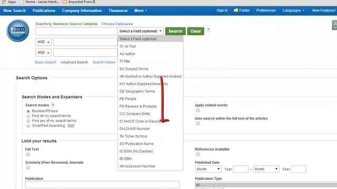The width and height of the screenshot is (337, 189).
Task: Focus the first search term field
Action: 76,31
